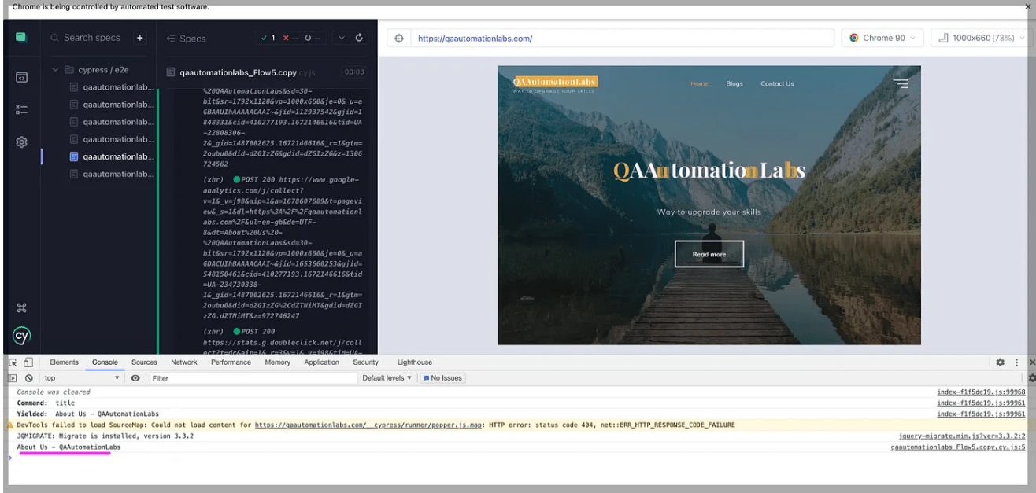This screenshot has height=493, width=1036.
Task: Open the jquery-migrate.min.js source link
Action: coord(962,436)
